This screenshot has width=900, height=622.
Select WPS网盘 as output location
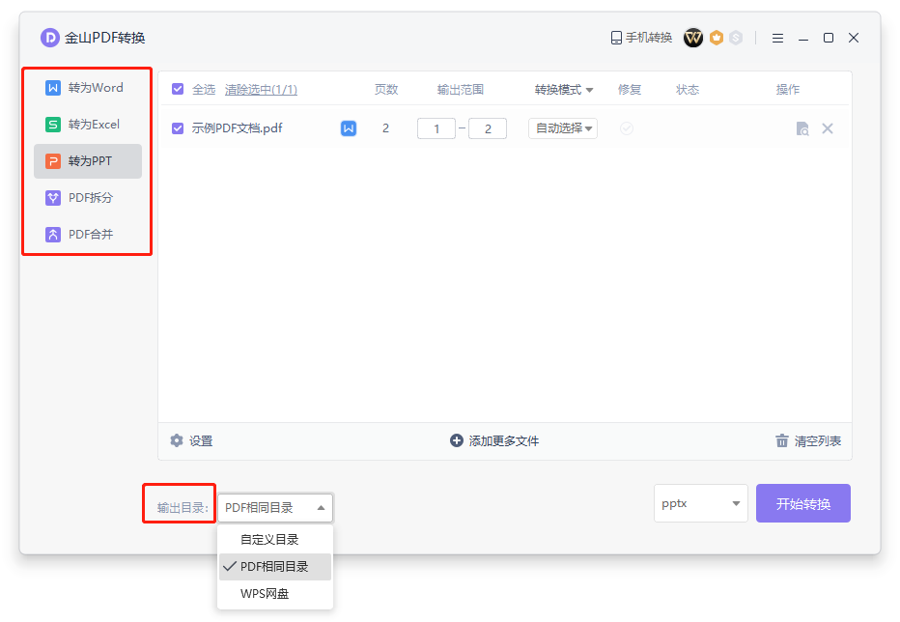coord(265,594)
